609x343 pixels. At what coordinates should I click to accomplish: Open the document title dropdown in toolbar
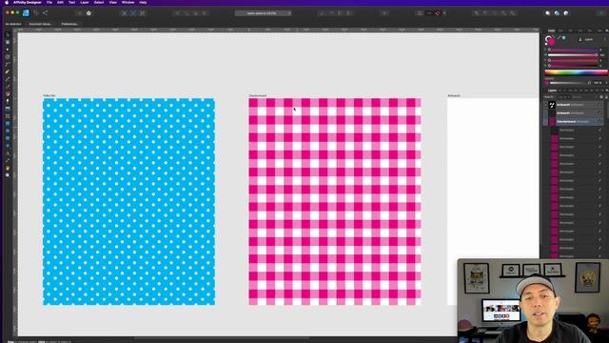[x=289, y=13]
